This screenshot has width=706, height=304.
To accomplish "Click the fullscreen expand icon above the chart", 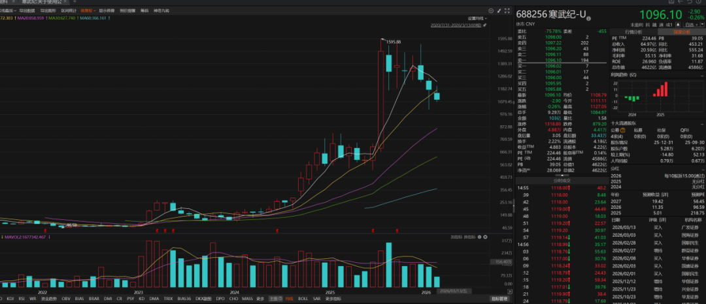I will point(507,10).
